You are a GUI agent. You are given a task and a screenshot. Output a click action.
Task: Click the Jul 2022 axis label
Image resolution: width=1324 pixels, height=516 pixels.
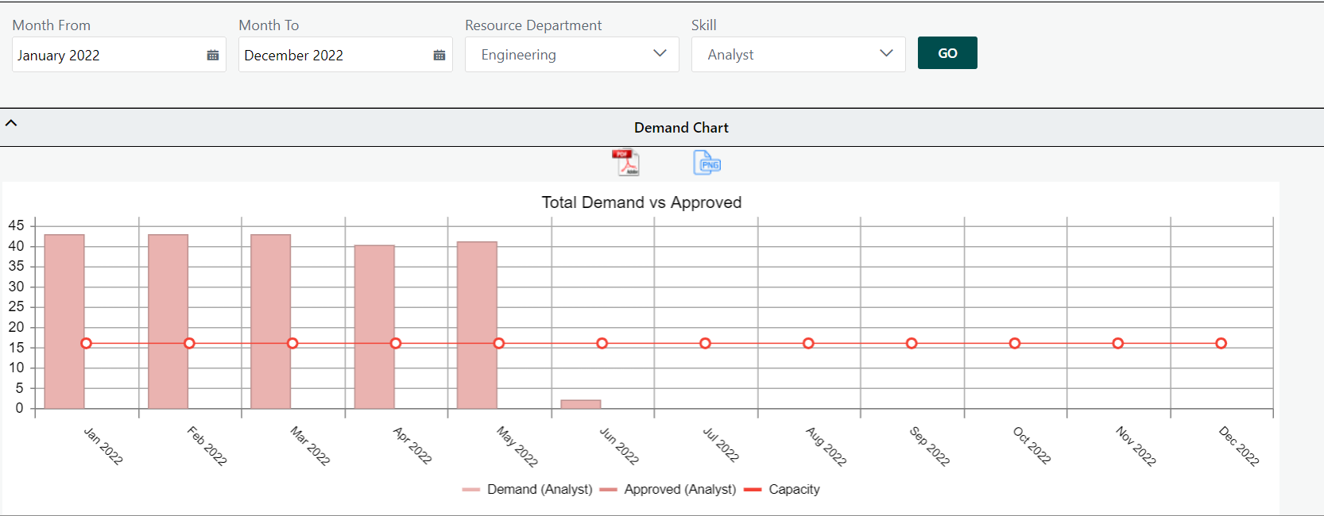721,445
